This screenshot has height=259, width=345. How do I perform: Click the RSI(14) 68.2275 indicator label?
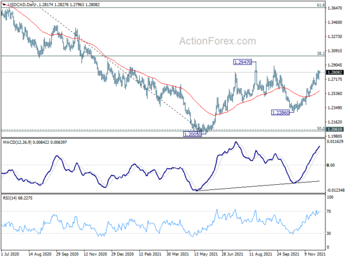pos(18,198)
